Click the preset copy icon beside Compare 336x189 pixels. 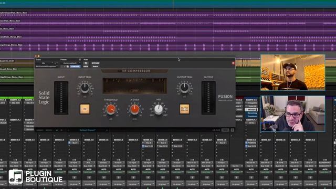coord(68,67)
